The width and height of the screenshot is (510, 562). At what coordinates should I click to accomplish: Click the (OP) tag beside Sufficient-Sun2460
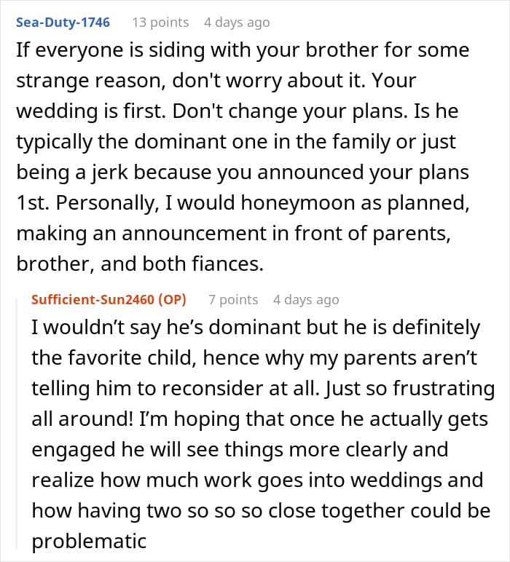(172, 299)
